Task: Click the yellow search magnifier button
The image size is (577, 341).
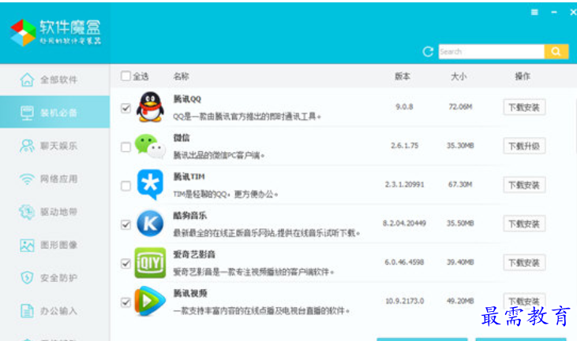Action: [x=556, y=52]
